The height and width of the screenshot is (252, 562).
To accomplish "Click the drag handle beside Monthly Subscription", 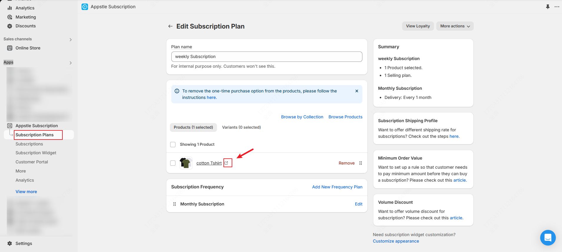I will pyautogui.click(x=175, y=204).
